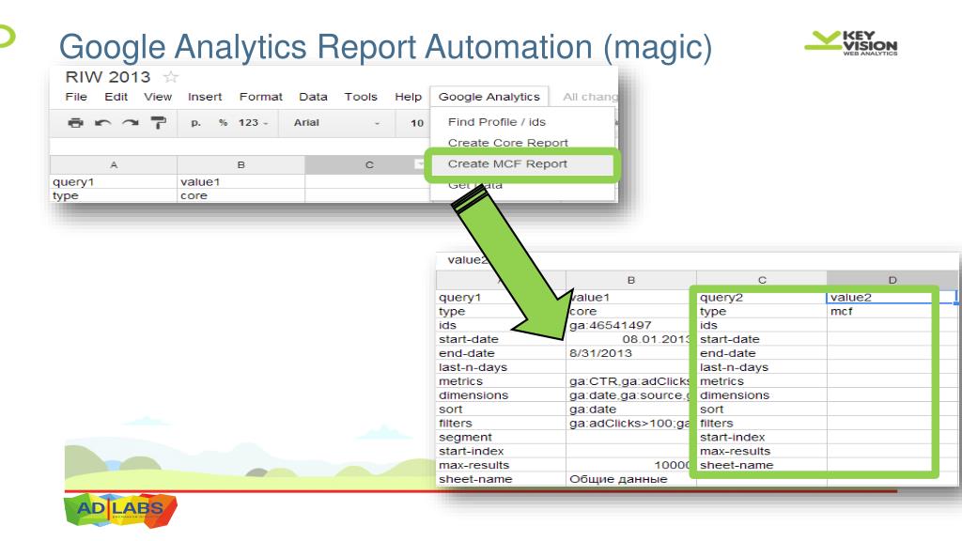962x541 pixels.
Task: Open the font size 10 dropdown
Action: coord(417,123)
